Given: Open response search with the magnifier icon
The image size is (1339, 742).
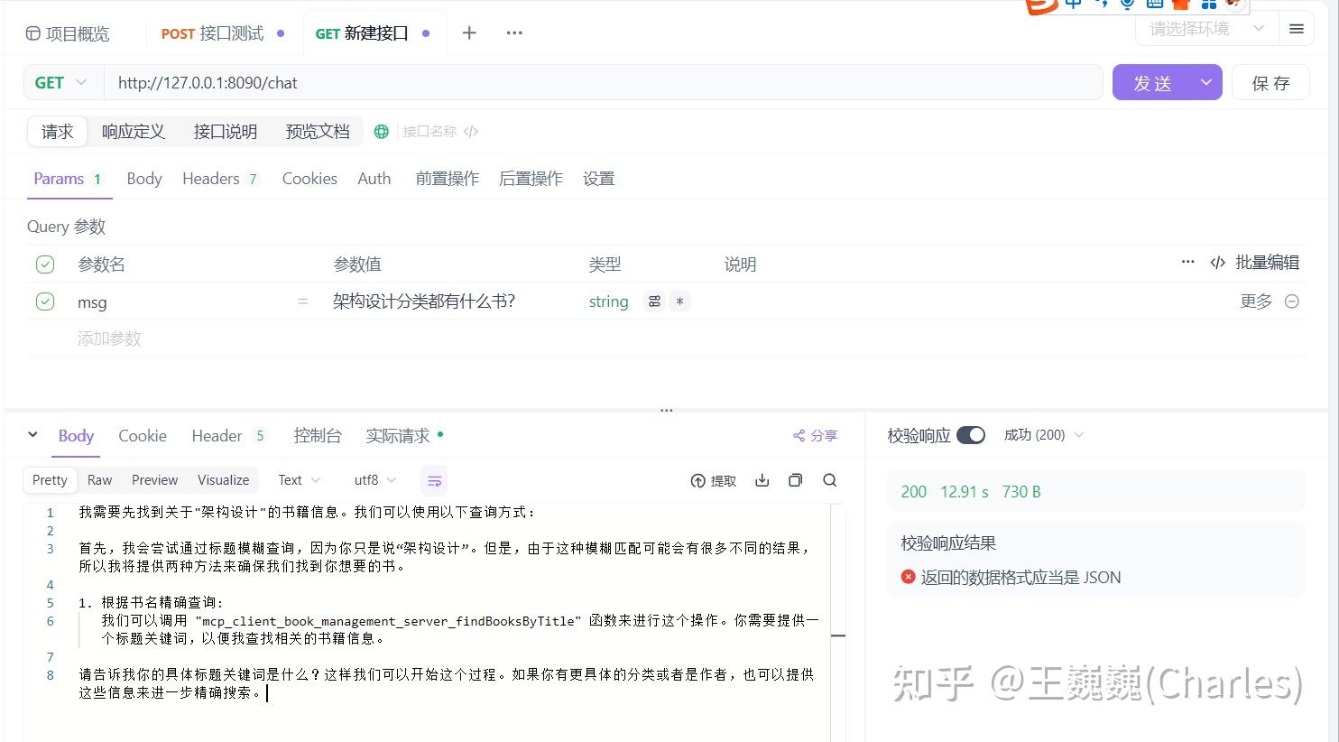Looking at the screenshot, I should [x=829, y=480].
